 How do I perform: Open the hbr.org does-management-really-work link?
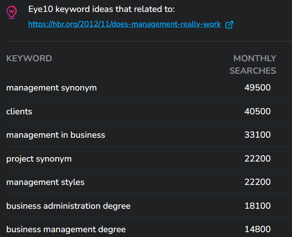[124, 24]
